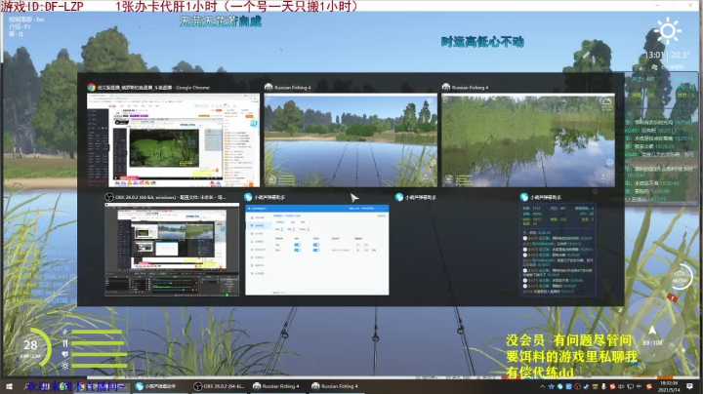Screen dimensions: 703x394
Task: Select the Russian Fishing 4 thumbnail showing green reeds
Action: click(x=528, y=139)
